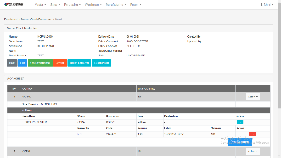Go to Dashboard breadcrumb link
The image size is (281, 158).
pos(11,20)
